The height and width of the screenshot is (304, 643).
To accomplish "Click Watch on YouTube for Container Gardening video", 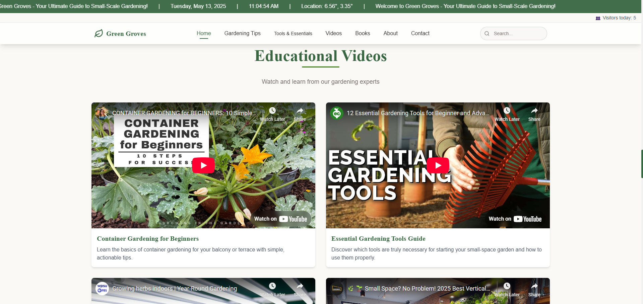I will pyautogui.click(x=281, y=219).
